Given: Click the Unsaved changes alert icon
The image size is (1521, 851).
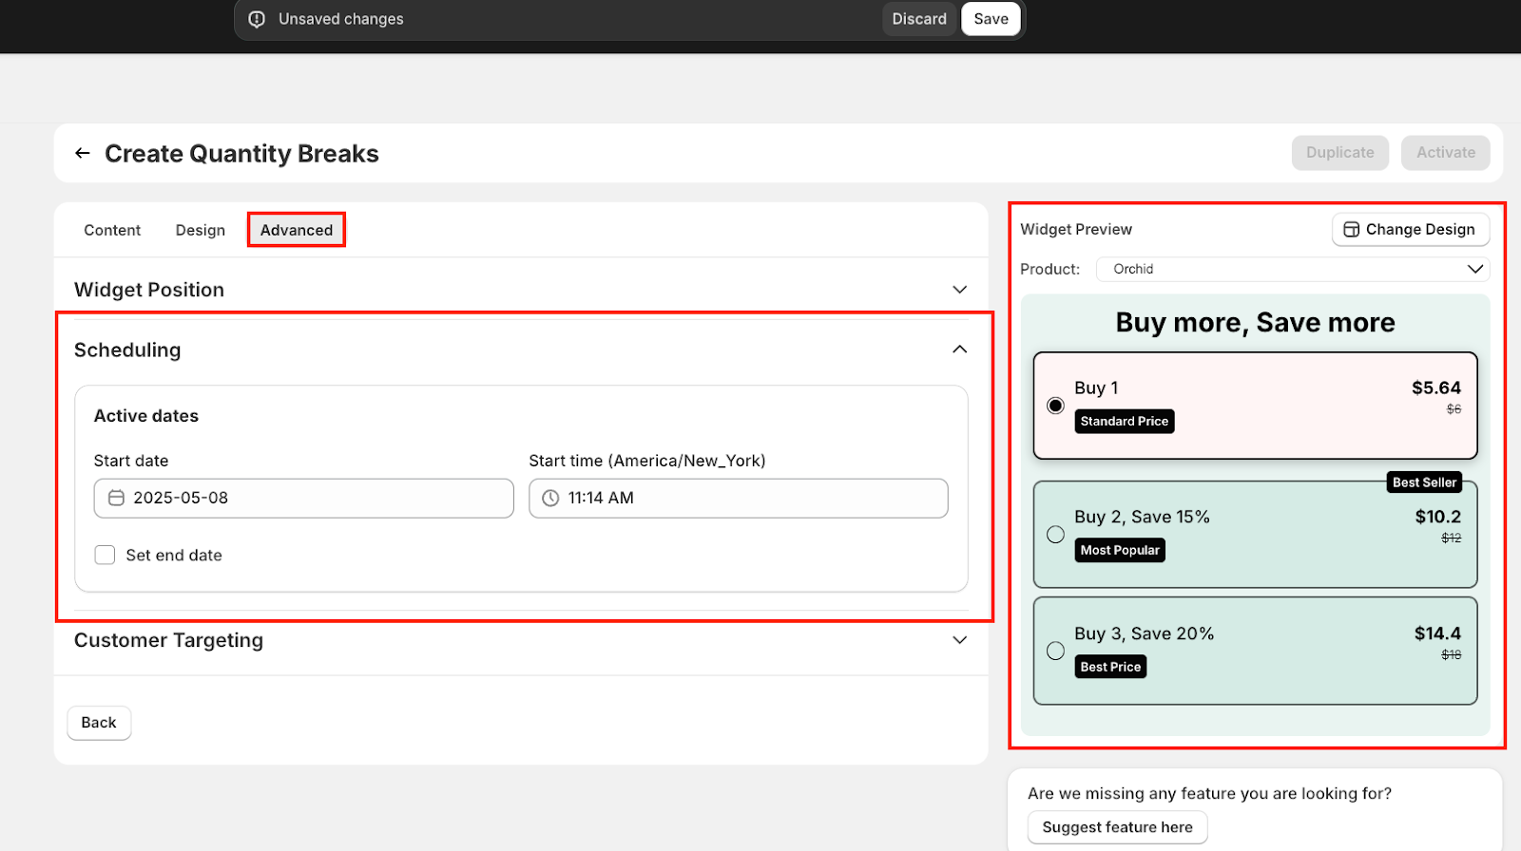Looking at the screenshot, I should 257,19.
